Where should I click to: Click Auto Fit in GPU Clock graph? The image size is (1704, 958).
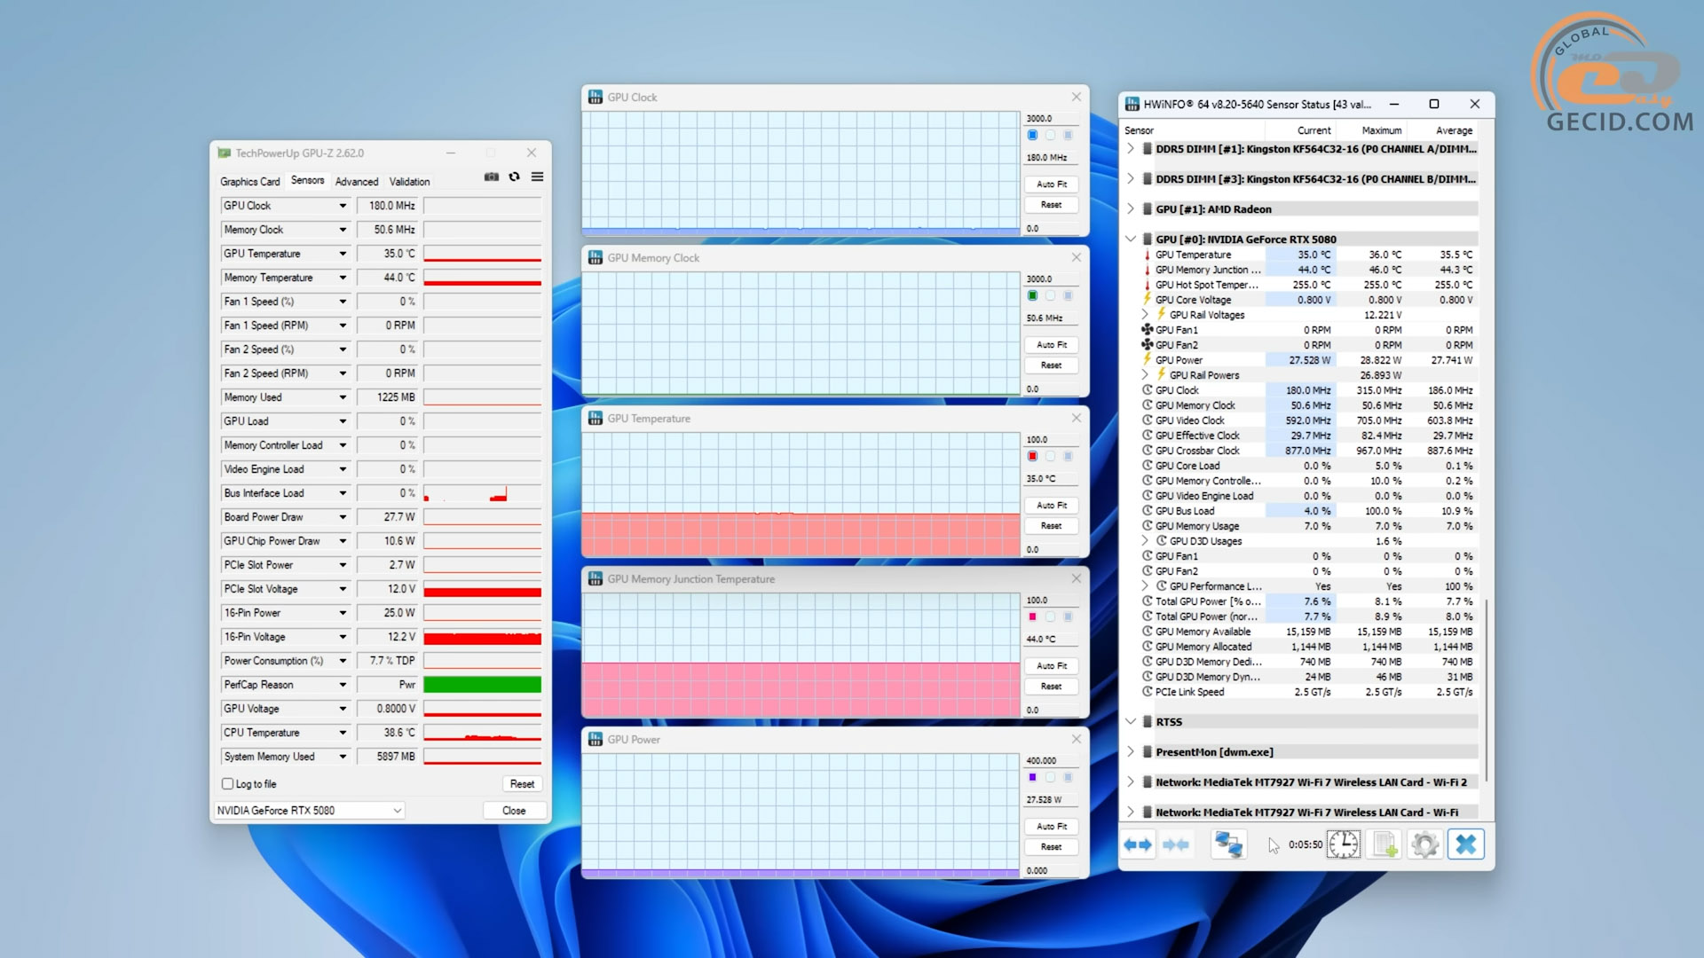point(1052,185)
